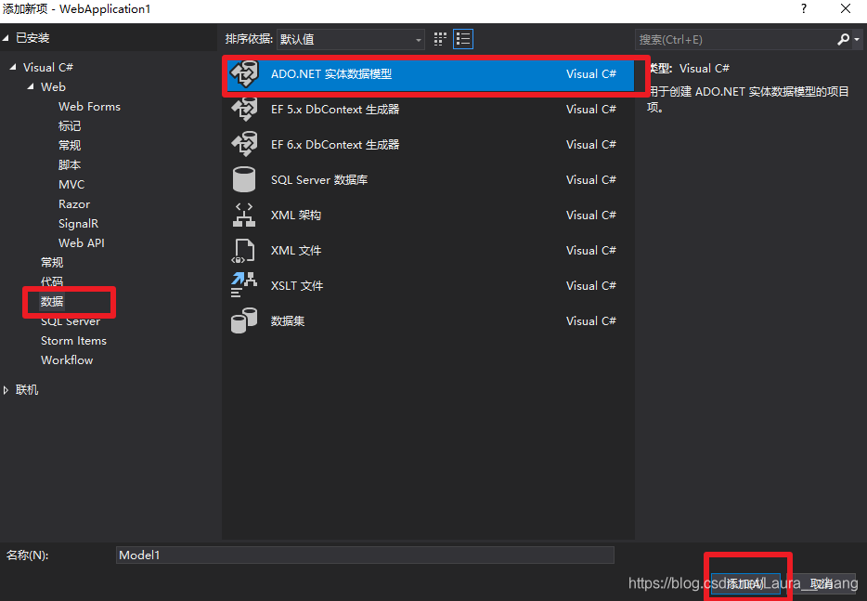Select the 数据 category
This screenshot has width=867, height=601.
(x=52, y=302)
